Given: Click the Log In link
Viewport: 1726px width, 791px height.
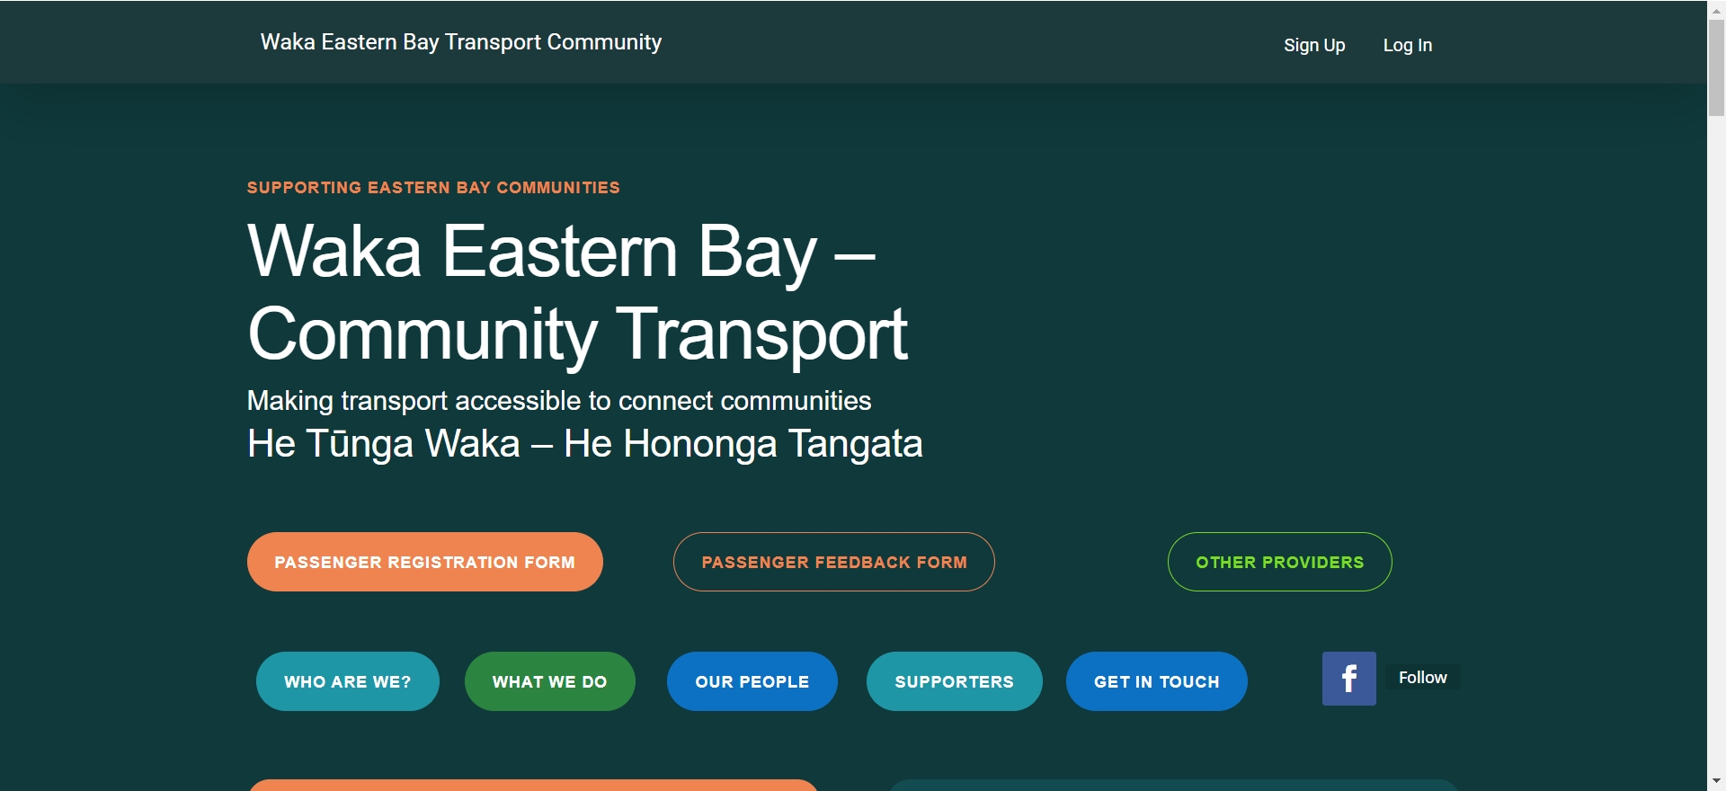Looking at the screenshot, I should (x=1407, y=45).
